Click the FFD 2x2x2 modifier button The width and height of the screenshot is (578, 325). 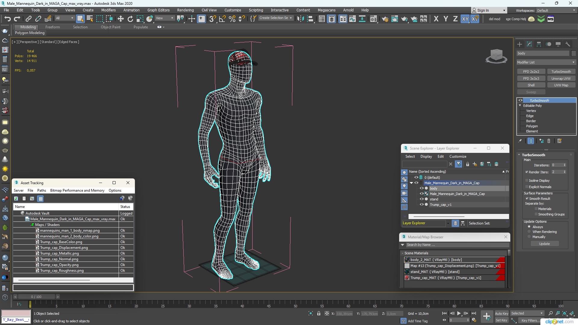coord(531,72)
